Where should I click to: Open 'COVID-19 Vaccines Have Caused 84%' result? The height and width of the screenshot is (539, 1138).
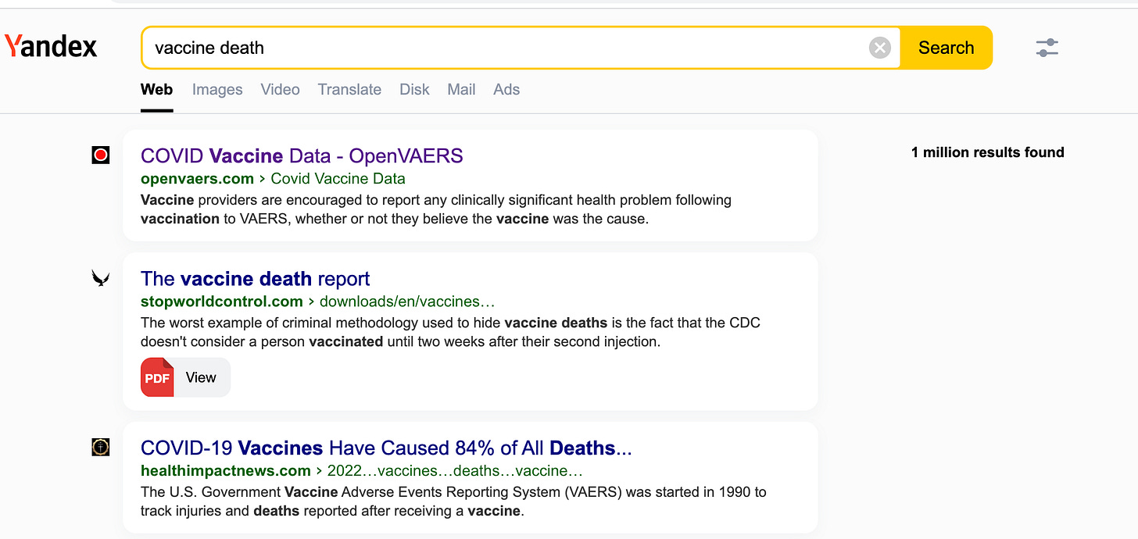[x=386, y=448]
